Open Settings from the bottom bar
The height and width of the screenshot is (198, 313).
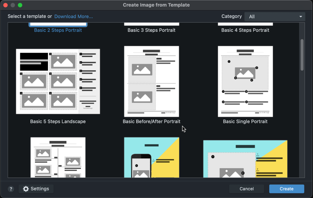pyautogui.click(x=36, y=189)
